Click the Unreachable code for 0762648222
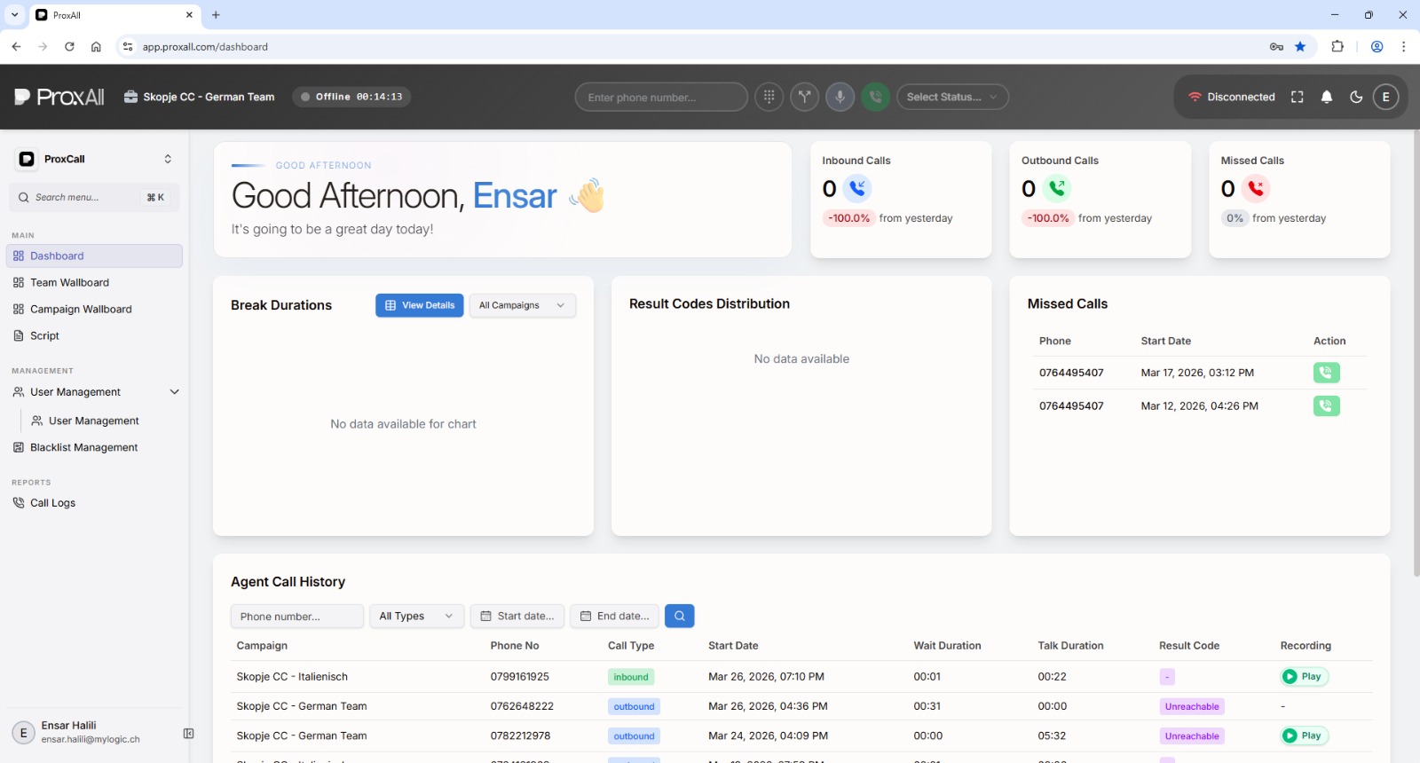Viewport: 1420px width, 763px height. click(1192, 706)
